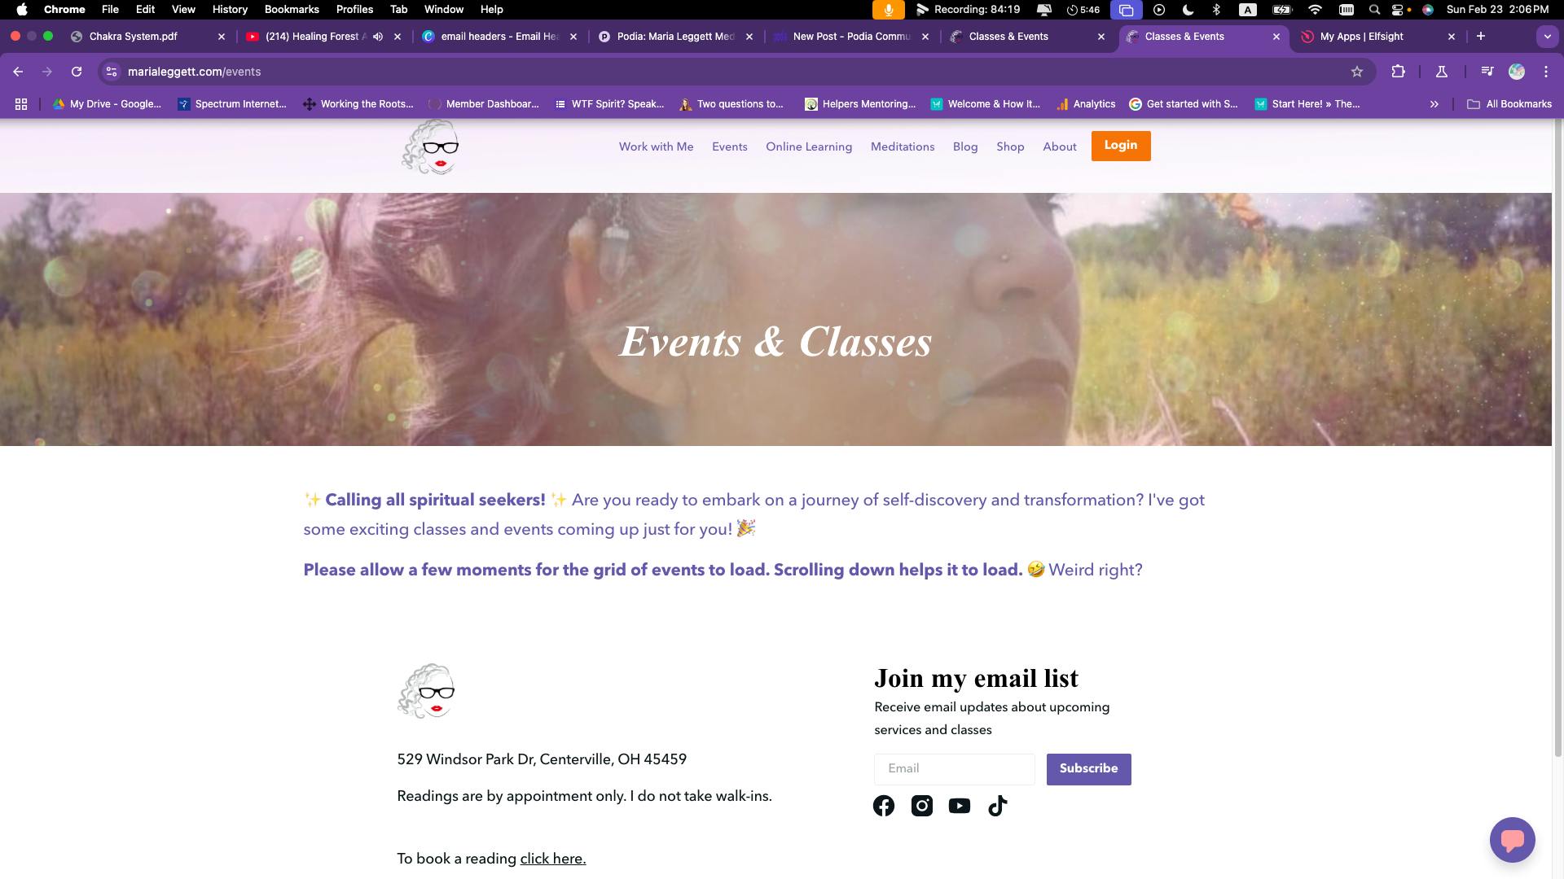Click the page vertical scrollbar
The width and height of the screenshot is (1564, 879).
click(1558, 439)
